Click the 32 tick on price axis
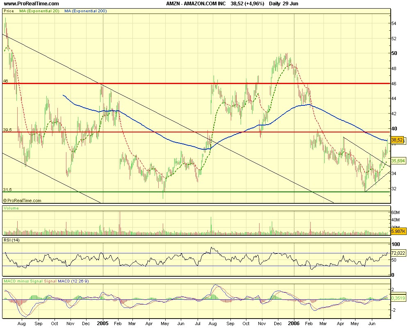410x328 pixels. tap(394, 188)
